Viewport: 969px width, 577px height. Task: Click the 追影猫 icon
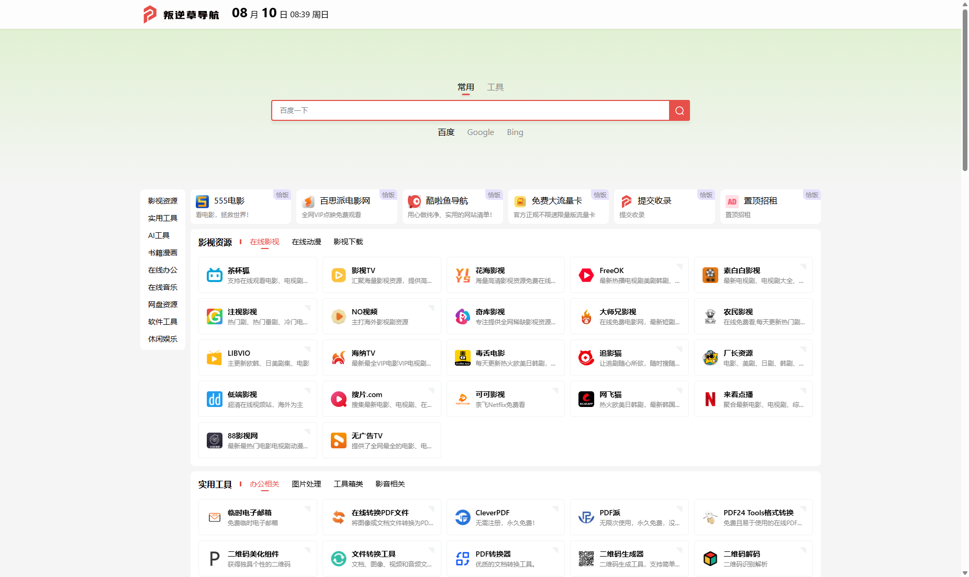point(586,358)
